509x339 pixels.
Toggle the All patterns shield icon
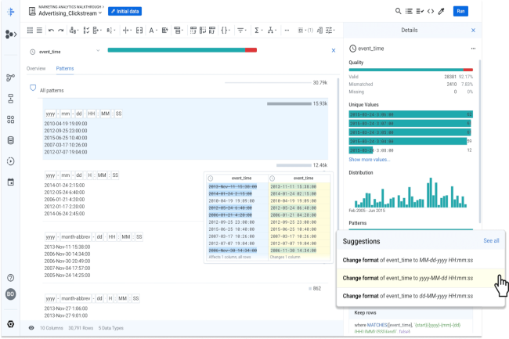[33, 88]
